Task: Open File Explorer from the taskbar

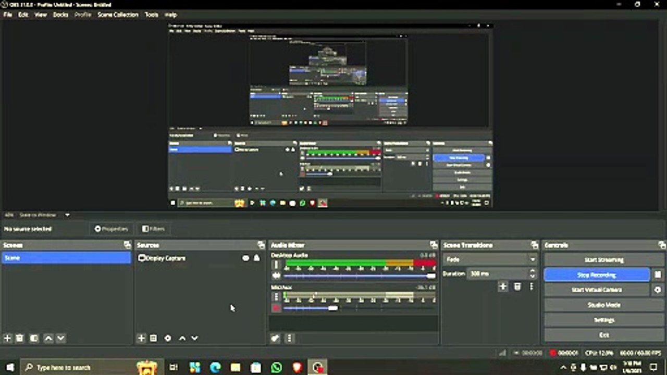Action: (236, 367)
